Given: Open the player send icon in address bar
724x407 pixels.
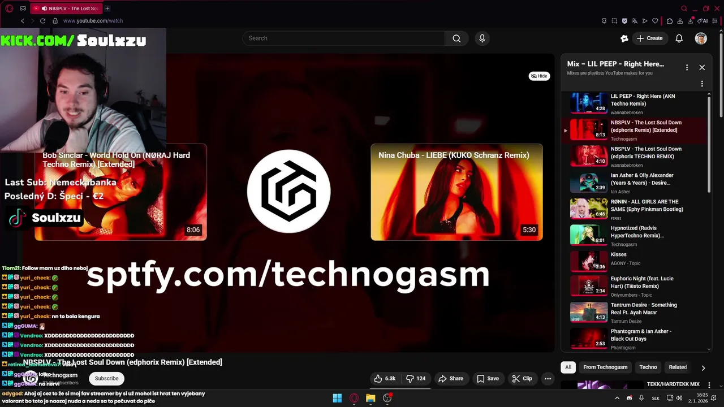Looking at the screenshot, I should [x=645, y=21].
